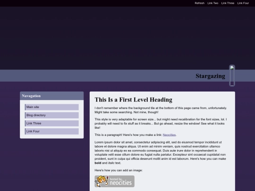The width and height of the screenshot is (255, 191).
Task: Click the hosted by Neocities badge image
Action: (x=114, y=181)
